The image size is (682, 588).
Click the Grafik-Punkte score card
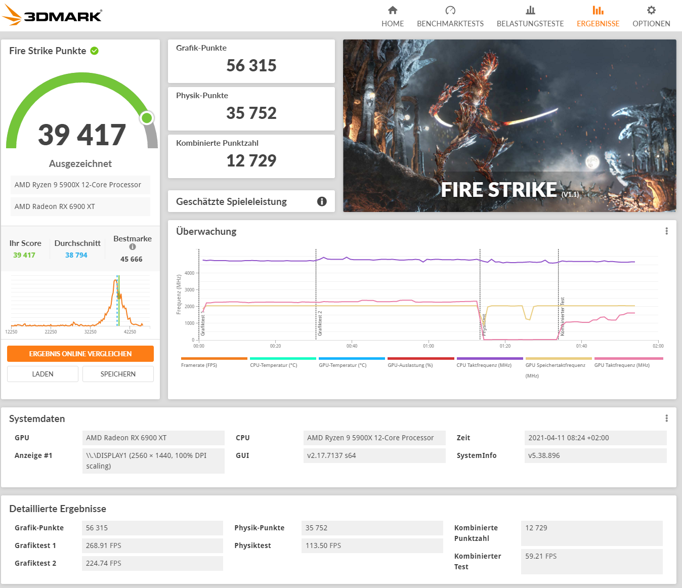click(251, 61)
